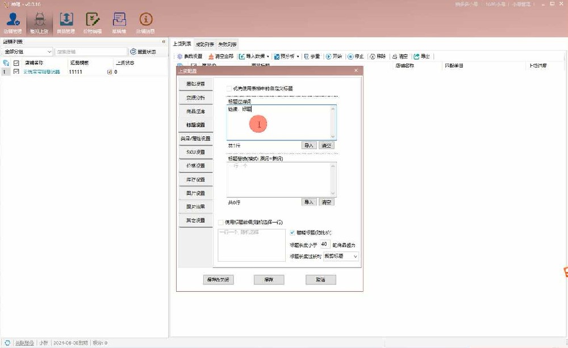Click the title prefix text area
The height and width of the screenshot is (348, 568).
coord(252,245)
